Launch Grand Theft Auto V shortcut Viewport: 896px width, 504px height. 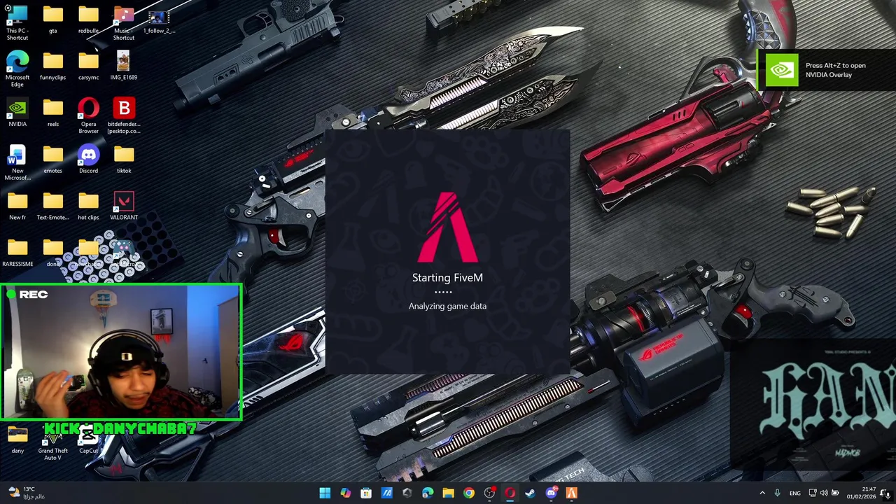pos(53,444)
